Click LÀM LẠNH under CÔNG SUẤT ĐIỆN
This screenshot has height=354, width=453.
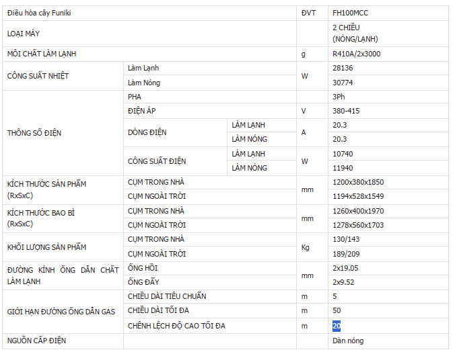pos(248,154)
